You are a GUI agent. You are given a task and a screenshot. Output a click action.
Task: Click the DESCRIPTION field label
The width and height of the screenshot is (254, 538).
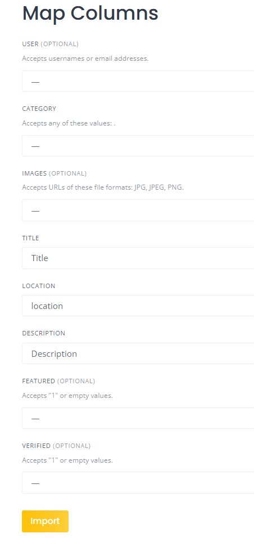tap(43, 333)
